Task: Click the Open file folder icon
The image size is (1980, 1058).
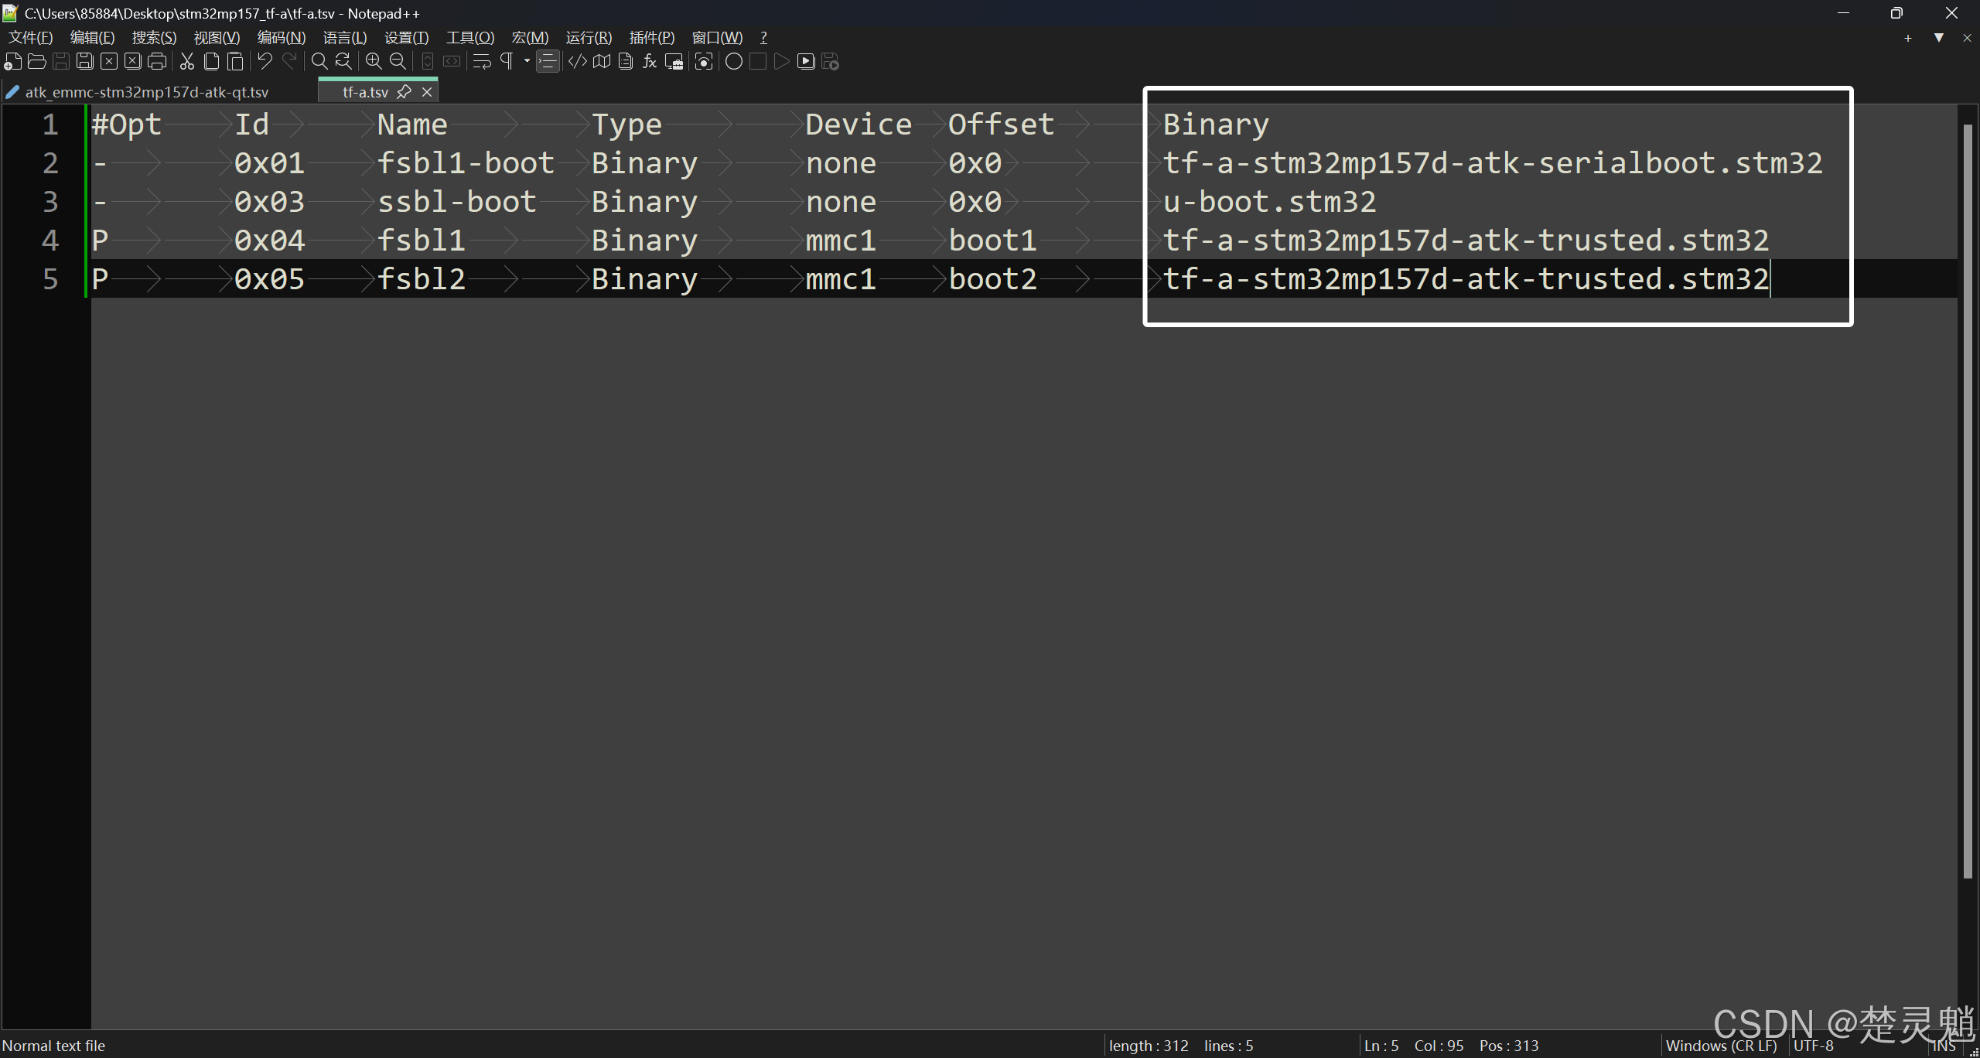Action: pyautogui.click(x=36, y=62)
